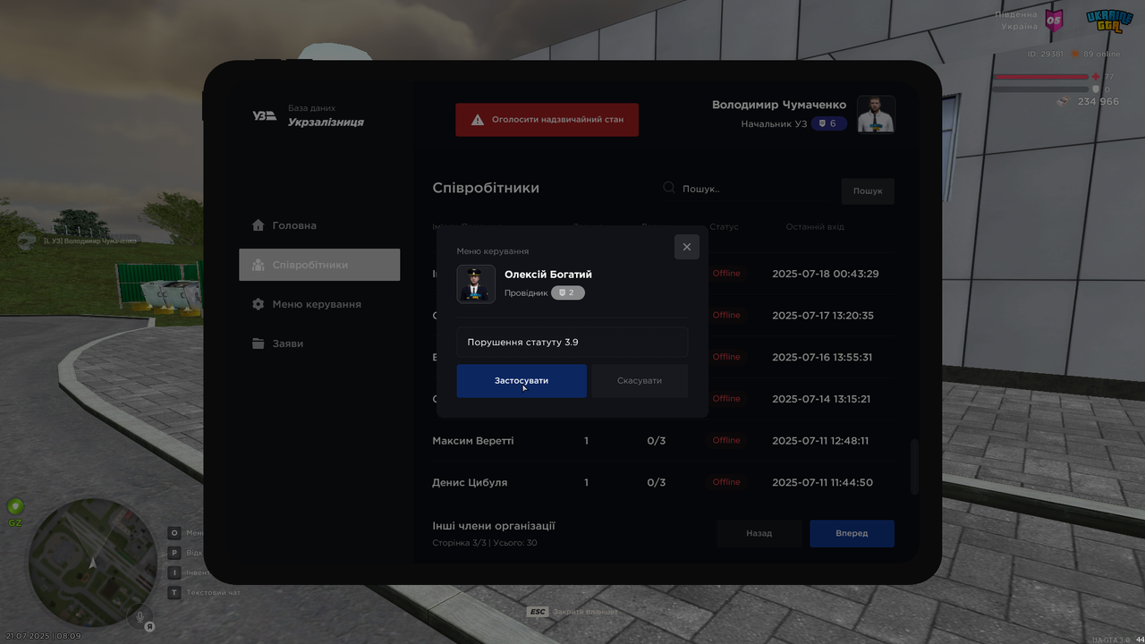This screenshot has width=1145, height=644.
Task: Click the reason field containing Порушення статуту 3.9
Action: click(x=572, y=342)
